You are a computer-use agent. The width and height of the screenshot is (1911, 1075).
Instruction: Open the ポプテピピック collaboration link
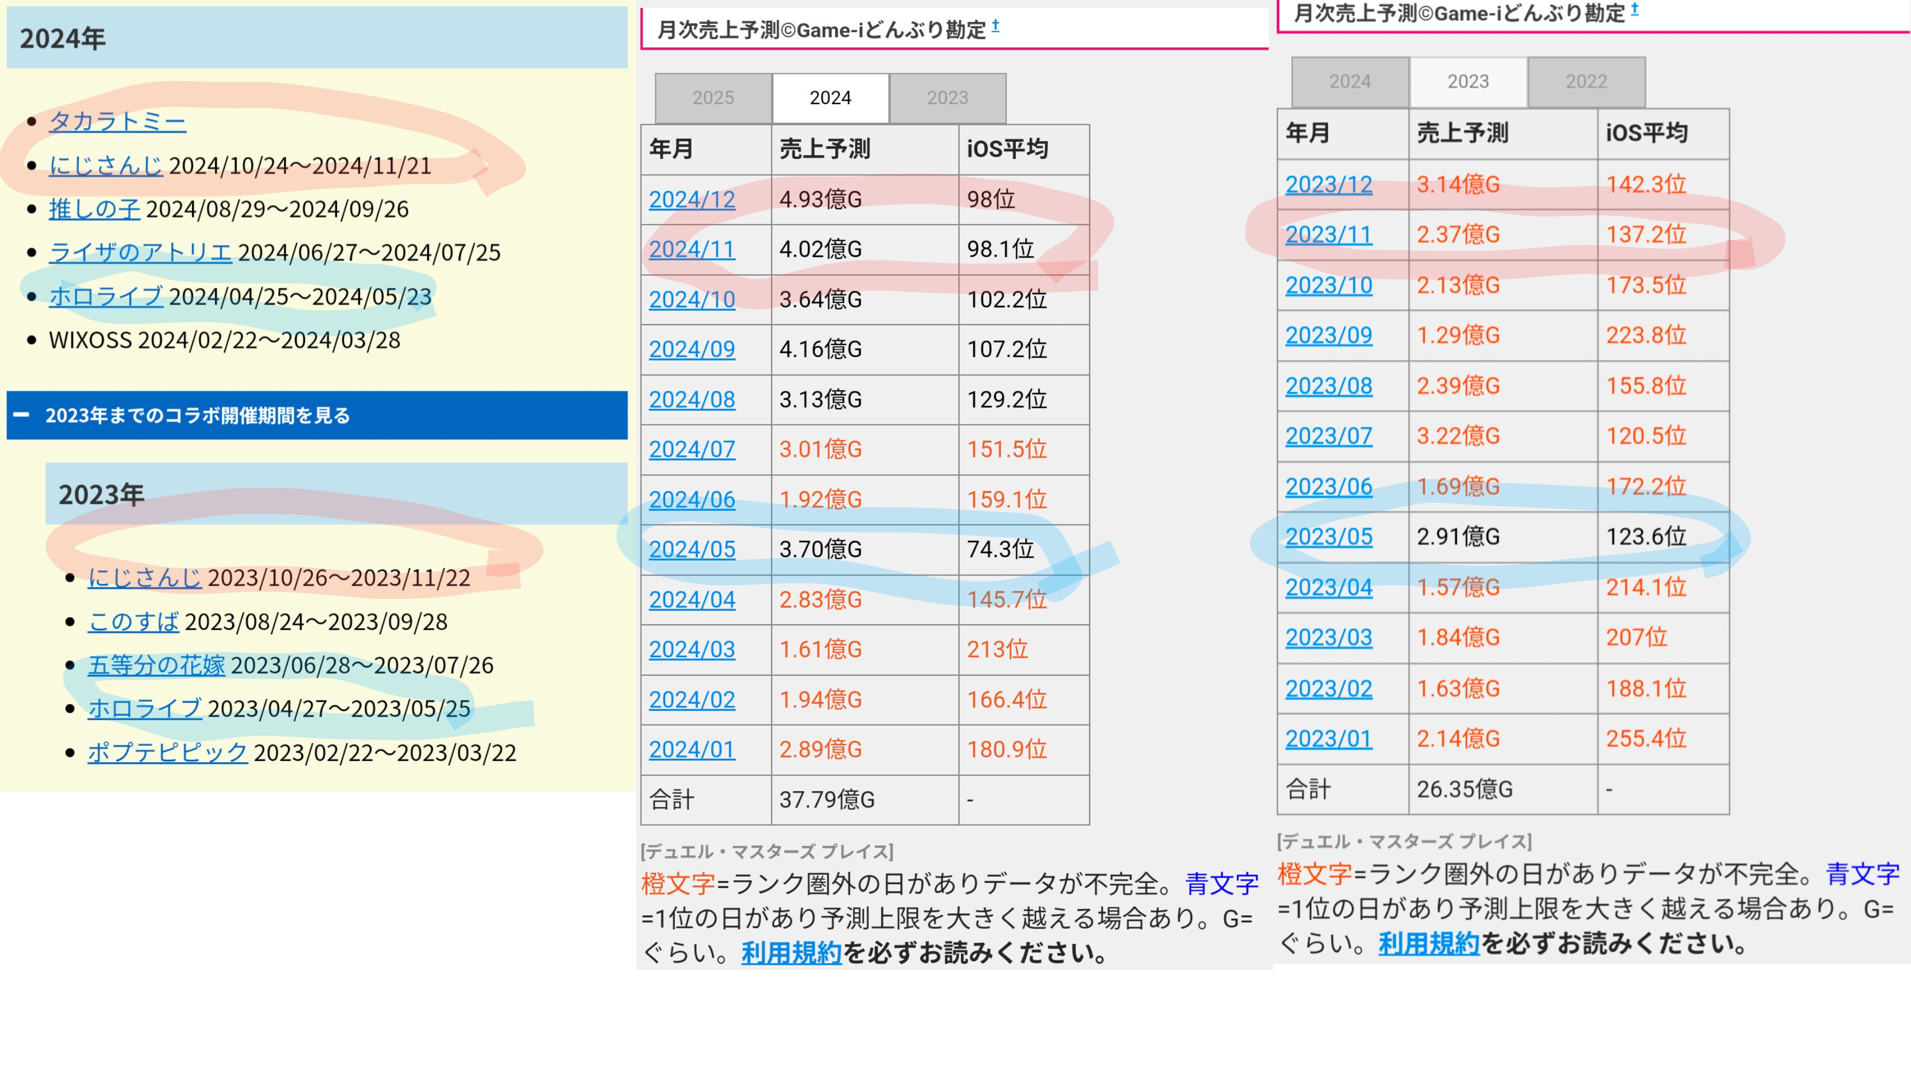[167, 752]
